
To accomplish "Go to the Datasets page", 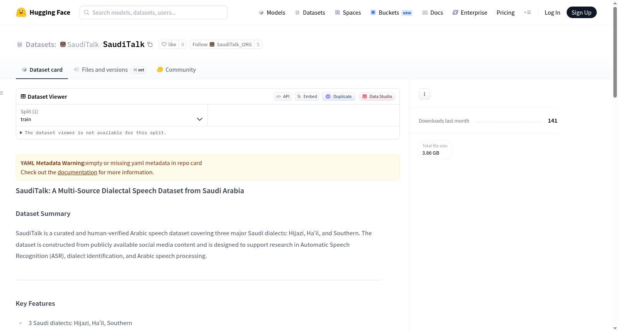I will click(x=310, y=12).
